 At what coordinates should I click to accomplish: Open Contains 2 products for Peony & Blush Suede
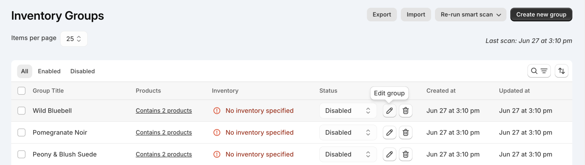coord(163,154)
